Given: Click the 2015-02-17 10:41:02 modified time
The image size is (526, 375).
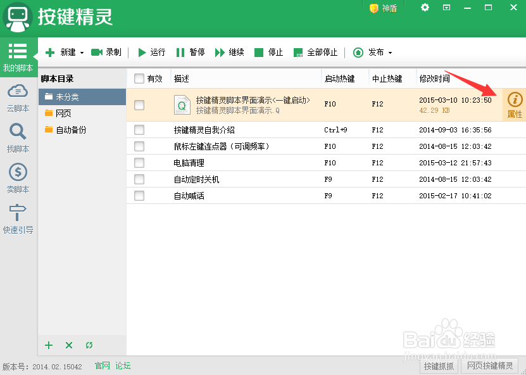Looking at the screenshot, I should [455, 196].
